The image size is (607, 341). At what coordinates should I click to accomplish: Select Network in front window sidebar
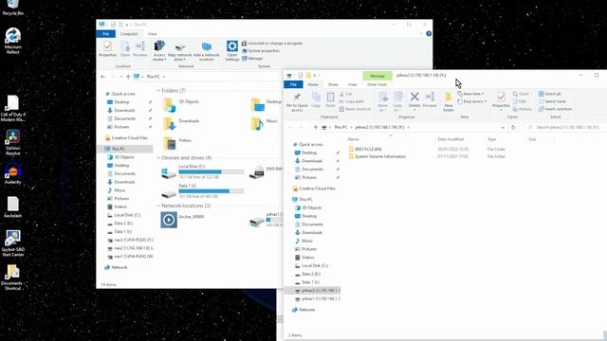303,310
